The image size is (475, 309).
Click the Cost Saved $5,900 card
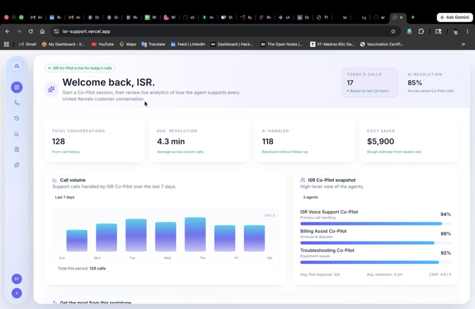point(409,140)
